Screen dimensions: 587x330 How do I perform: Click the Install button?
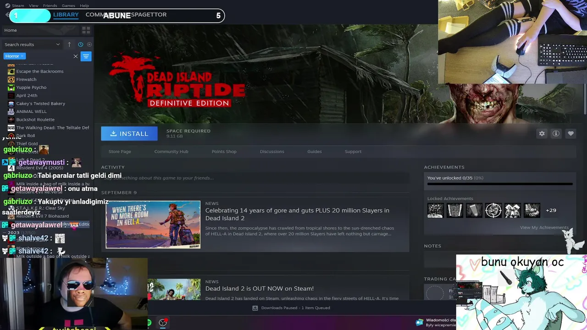click(129, 133)
